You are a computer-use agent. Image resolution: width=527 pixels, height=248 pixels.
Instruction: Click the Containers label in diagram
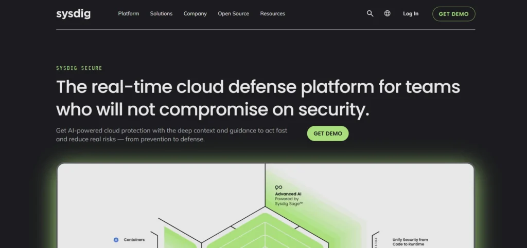[134, 240]
